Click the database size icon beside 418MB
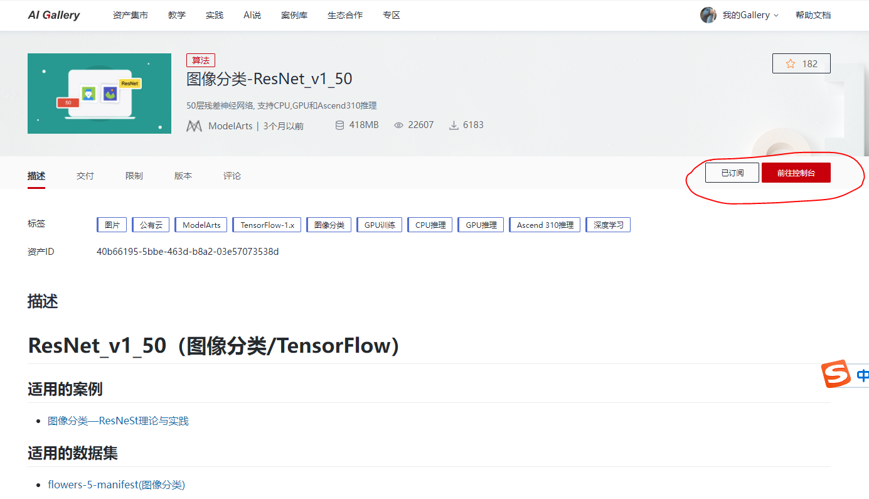Image resolution: width=869 pixels, height=499 pixels. [x=339, y=125]
